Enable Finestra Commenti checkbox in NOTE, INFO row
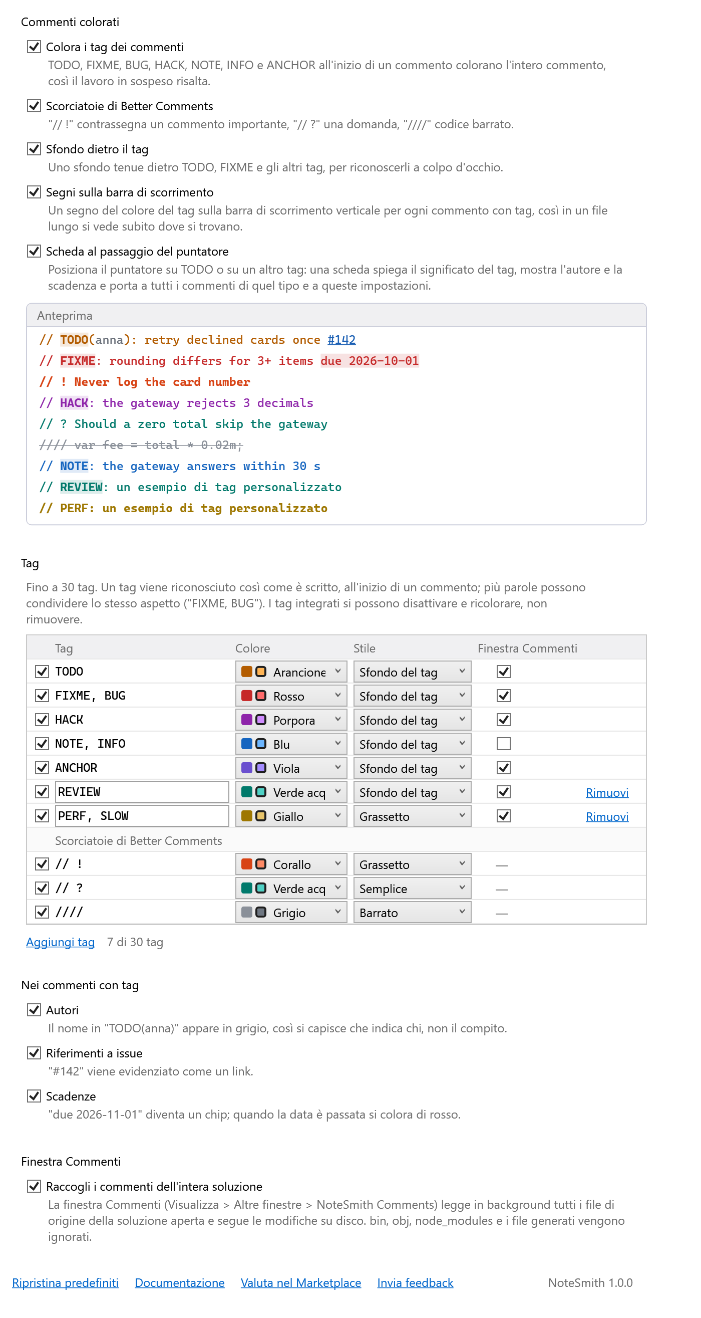Viewport: 701px width, 1318px height. tap(504, 743)
